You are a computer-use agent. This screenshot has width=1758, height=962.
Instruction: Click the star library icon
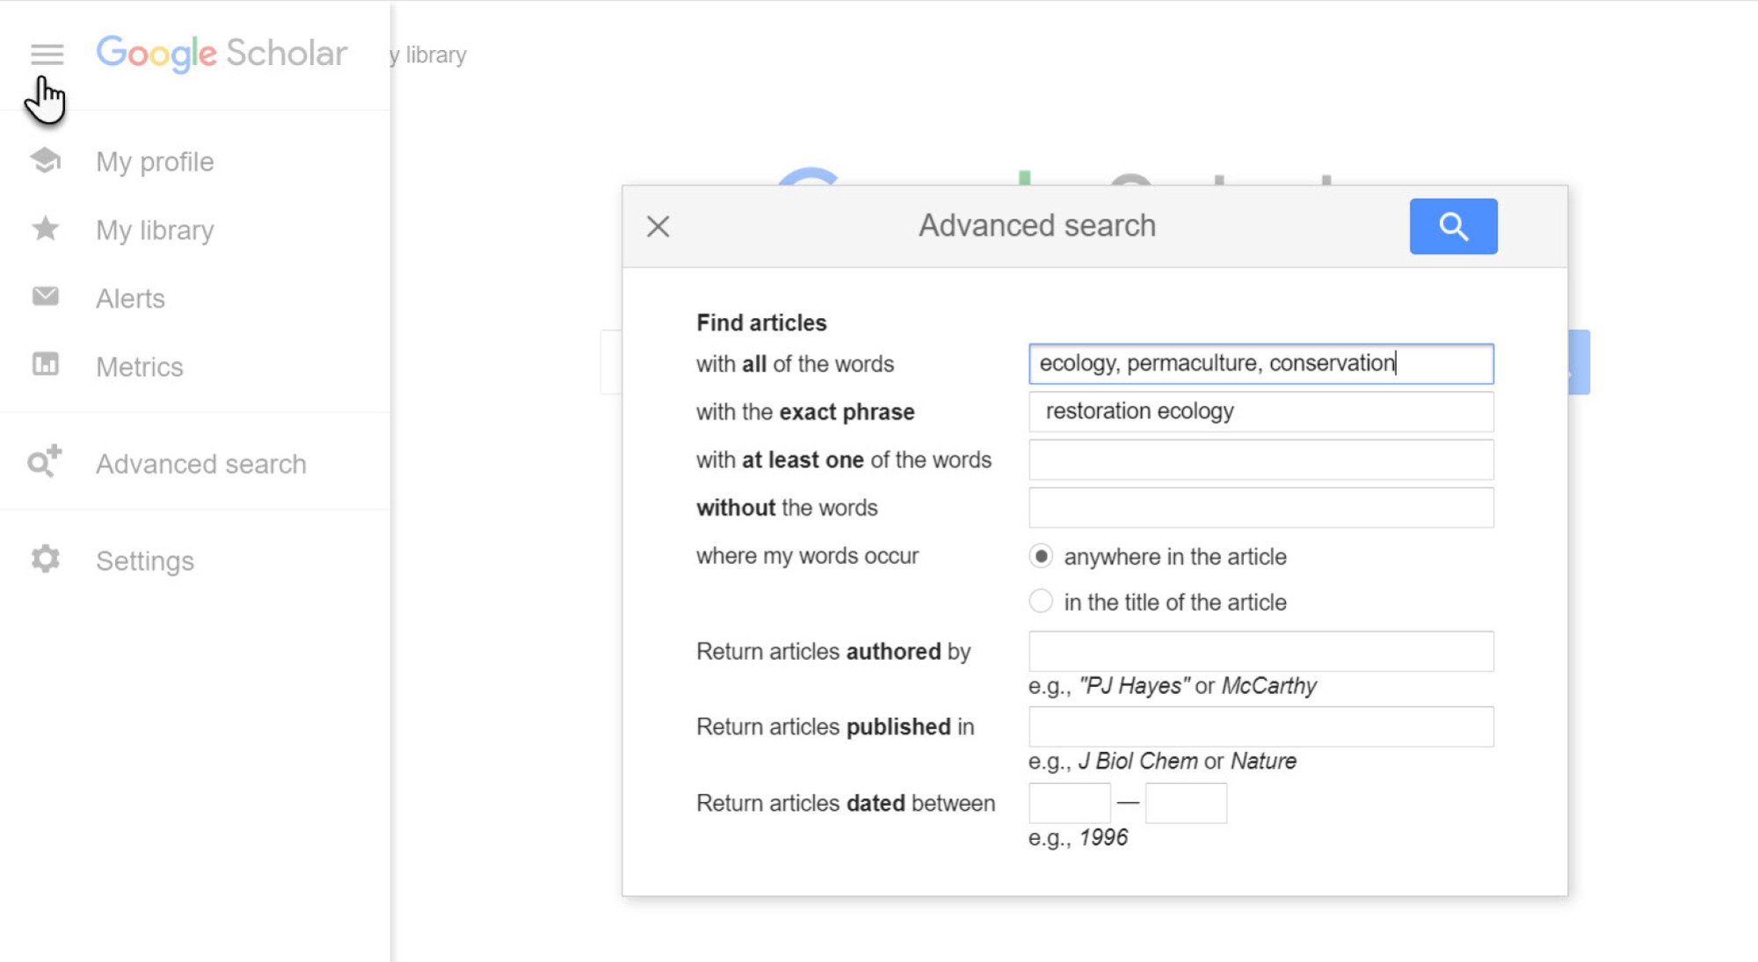coord(45,228)
